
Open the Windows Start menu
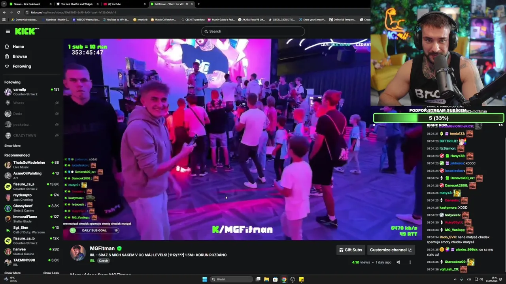205,279
